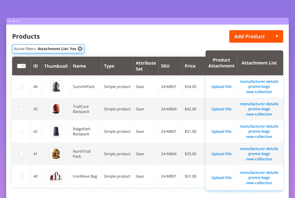Sort products by the ID column header
This screenshot has width=295, height=198.
click(36, 66)
